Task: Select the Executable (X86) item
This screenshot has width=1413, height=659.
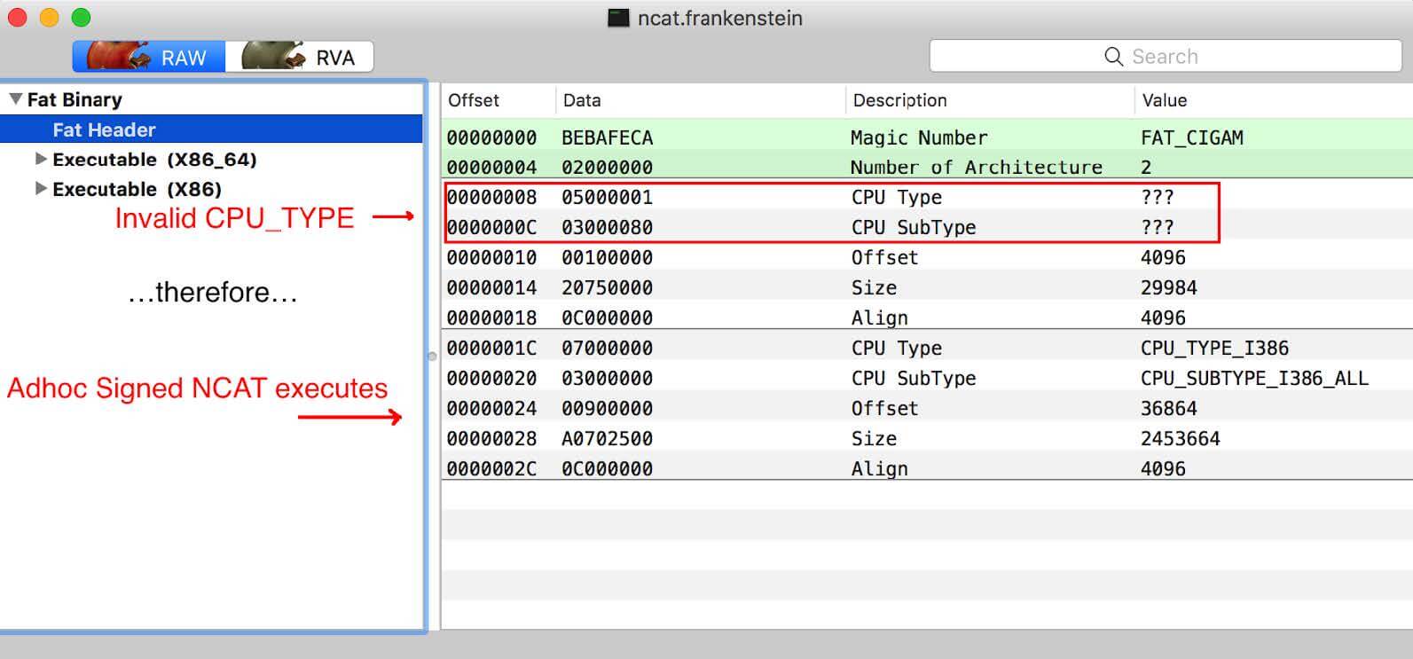Action: pyautogui.click(x=137, y=189)
